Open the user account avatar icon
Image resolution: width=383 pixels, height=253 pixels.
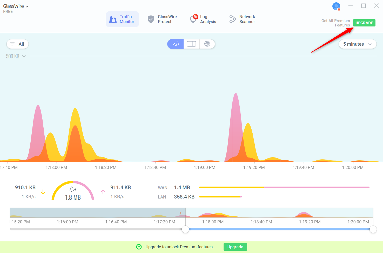pos(336,6)
